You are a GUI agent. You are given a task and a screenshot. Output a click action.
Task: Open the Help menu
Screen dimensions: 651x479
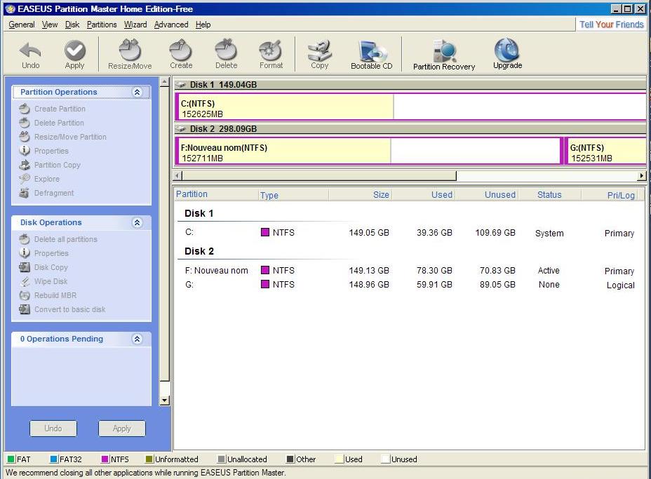click(x=203, y=25)
